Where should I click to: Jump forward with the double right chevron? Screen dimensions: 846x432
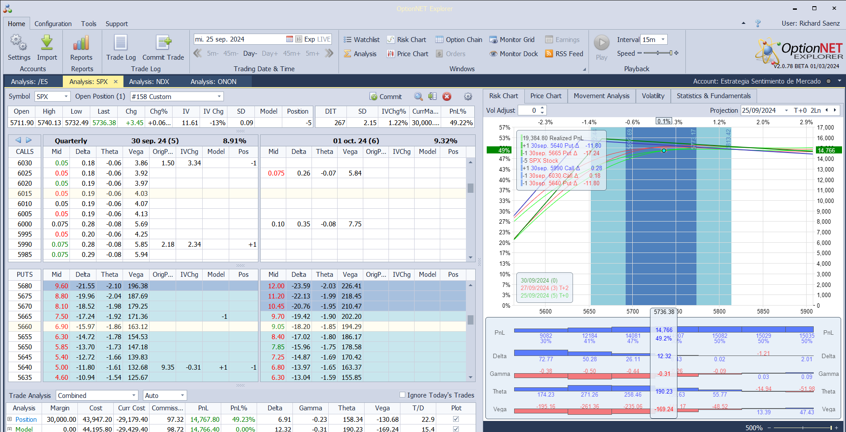point(329,54)
